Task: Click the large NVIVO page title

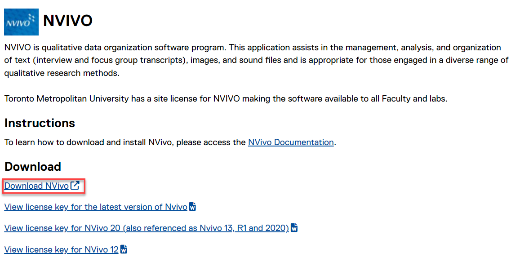Action: click(x=68, y=21)
